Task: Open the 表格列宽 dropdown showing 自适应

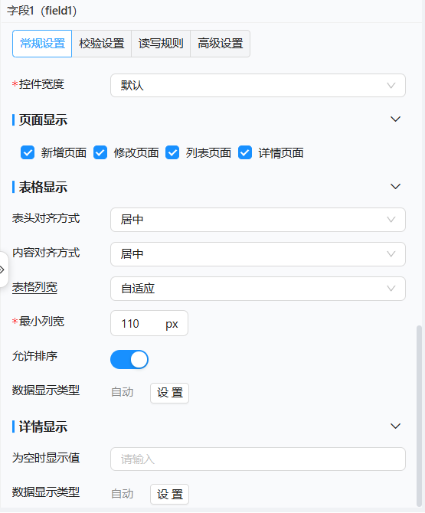Action: [x=258, y=289]
